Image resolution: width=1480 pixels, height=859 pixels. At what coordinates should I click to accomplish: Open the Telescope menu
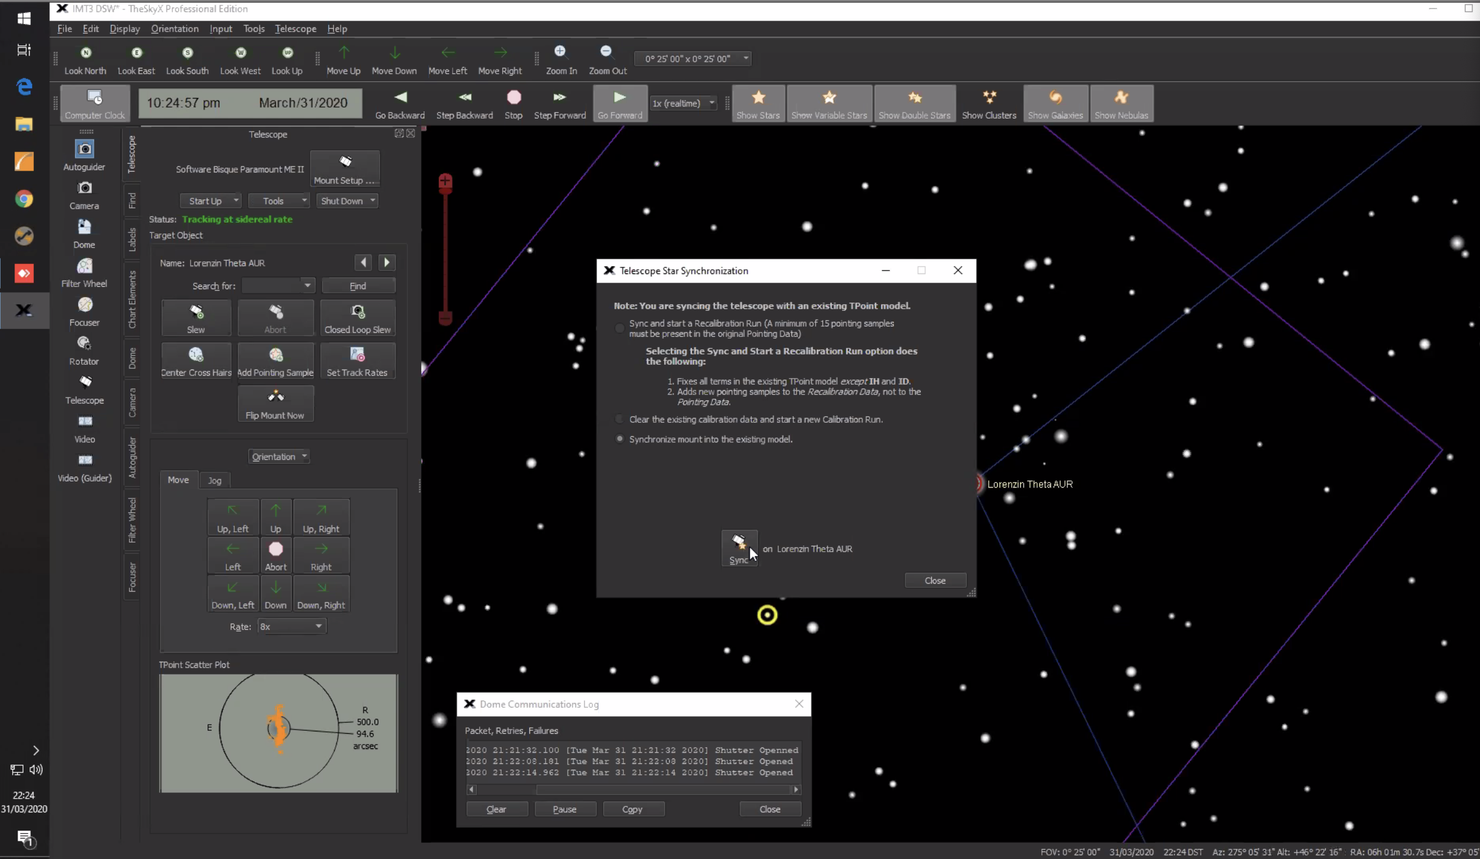tap(295, 28)
